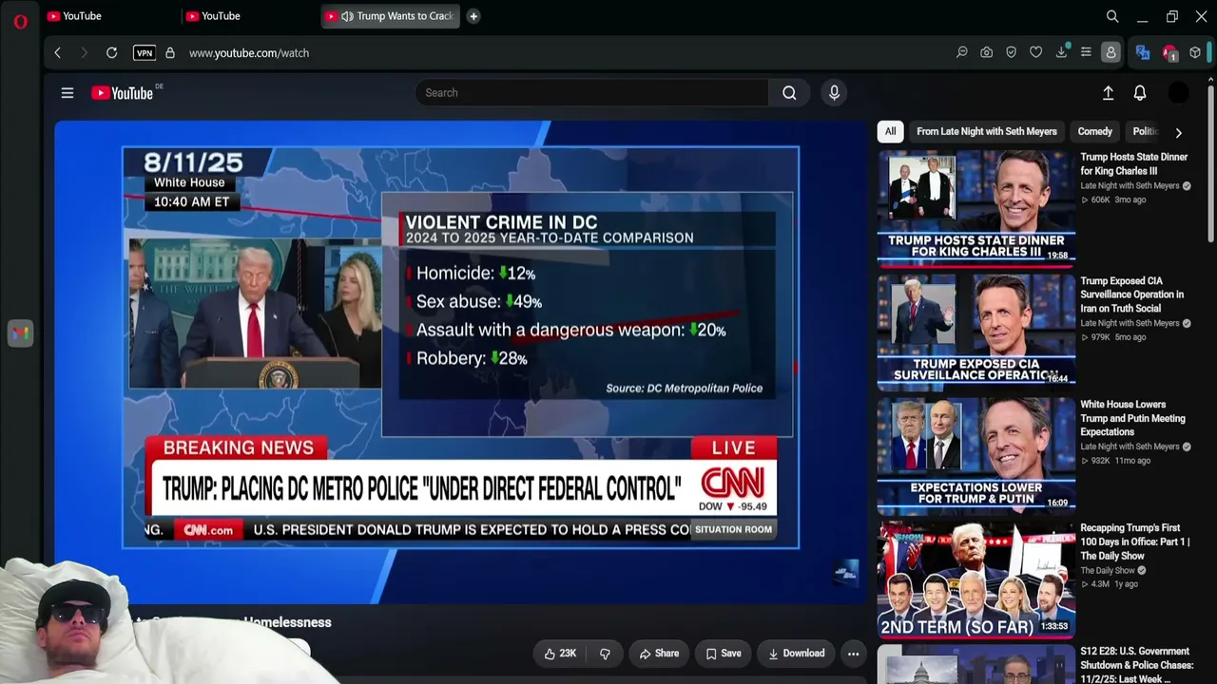Toggle the Opera VPN badge
This screenshot has width=1217, height=684.
click(x=145, y=53)
